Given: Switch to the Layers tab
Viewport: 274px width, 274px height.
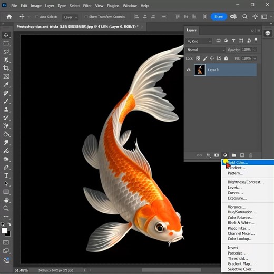Looking at the screenshot, I should (191, 30).
